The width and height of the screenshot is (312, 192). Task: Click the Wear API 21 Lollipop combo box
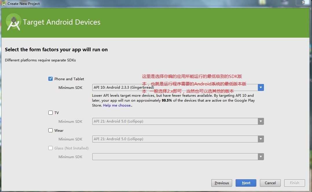click(178, 139)
